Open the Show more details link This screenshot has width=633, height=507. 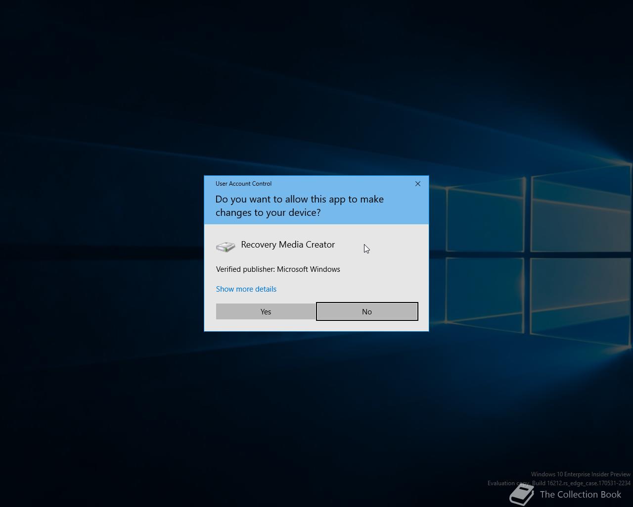246,289
